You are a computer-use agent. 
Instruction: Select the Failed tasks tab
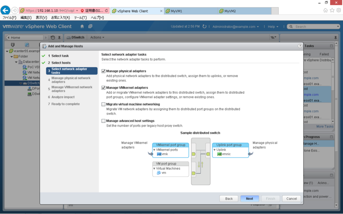click(324, 54)
